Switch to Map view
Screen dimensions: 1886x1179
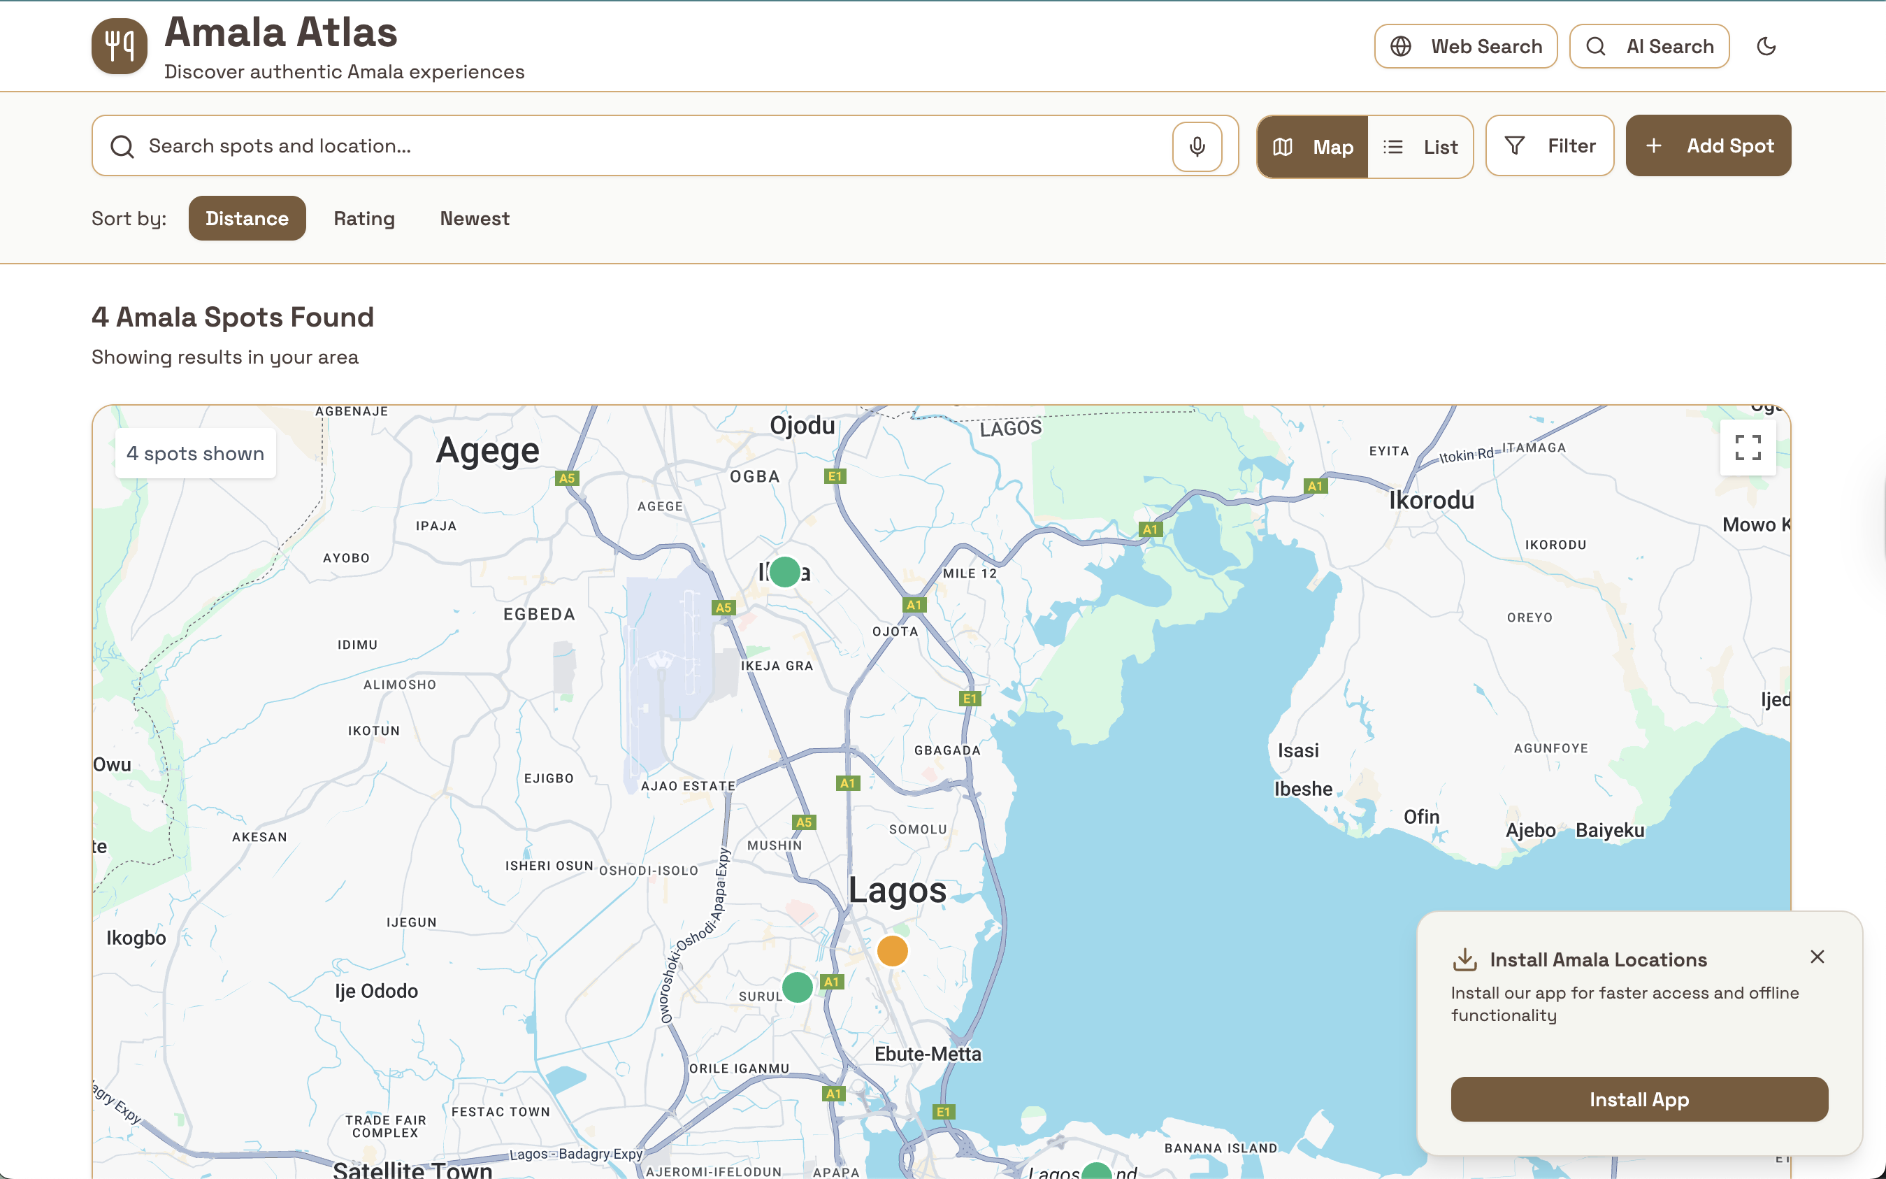1313,147
